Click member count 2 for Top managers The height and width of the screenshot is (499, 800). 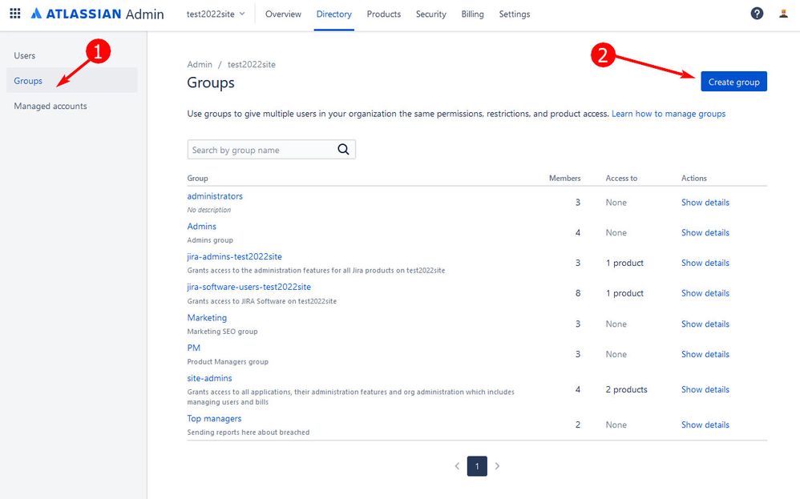pos(578,425)
